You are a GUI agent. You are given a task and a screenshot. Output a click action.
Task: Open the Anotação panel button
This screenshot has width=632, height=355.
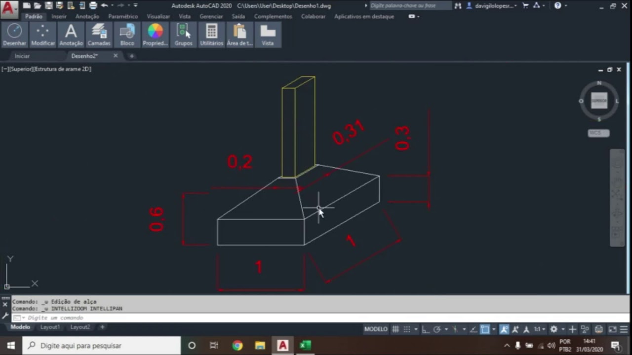coord(71,35)
